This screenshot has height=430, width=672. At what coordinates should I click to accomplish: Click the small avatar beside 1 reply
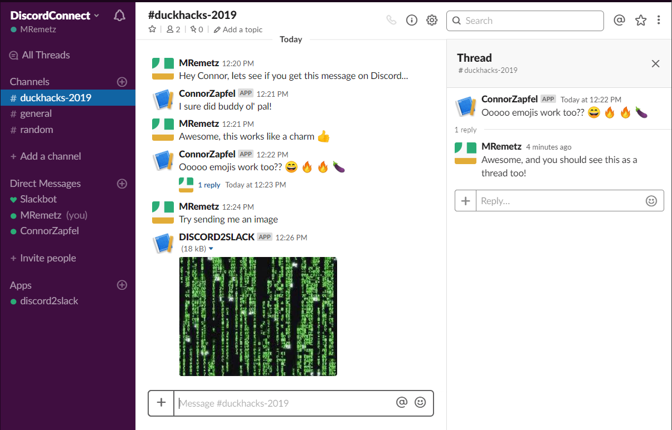186,185
